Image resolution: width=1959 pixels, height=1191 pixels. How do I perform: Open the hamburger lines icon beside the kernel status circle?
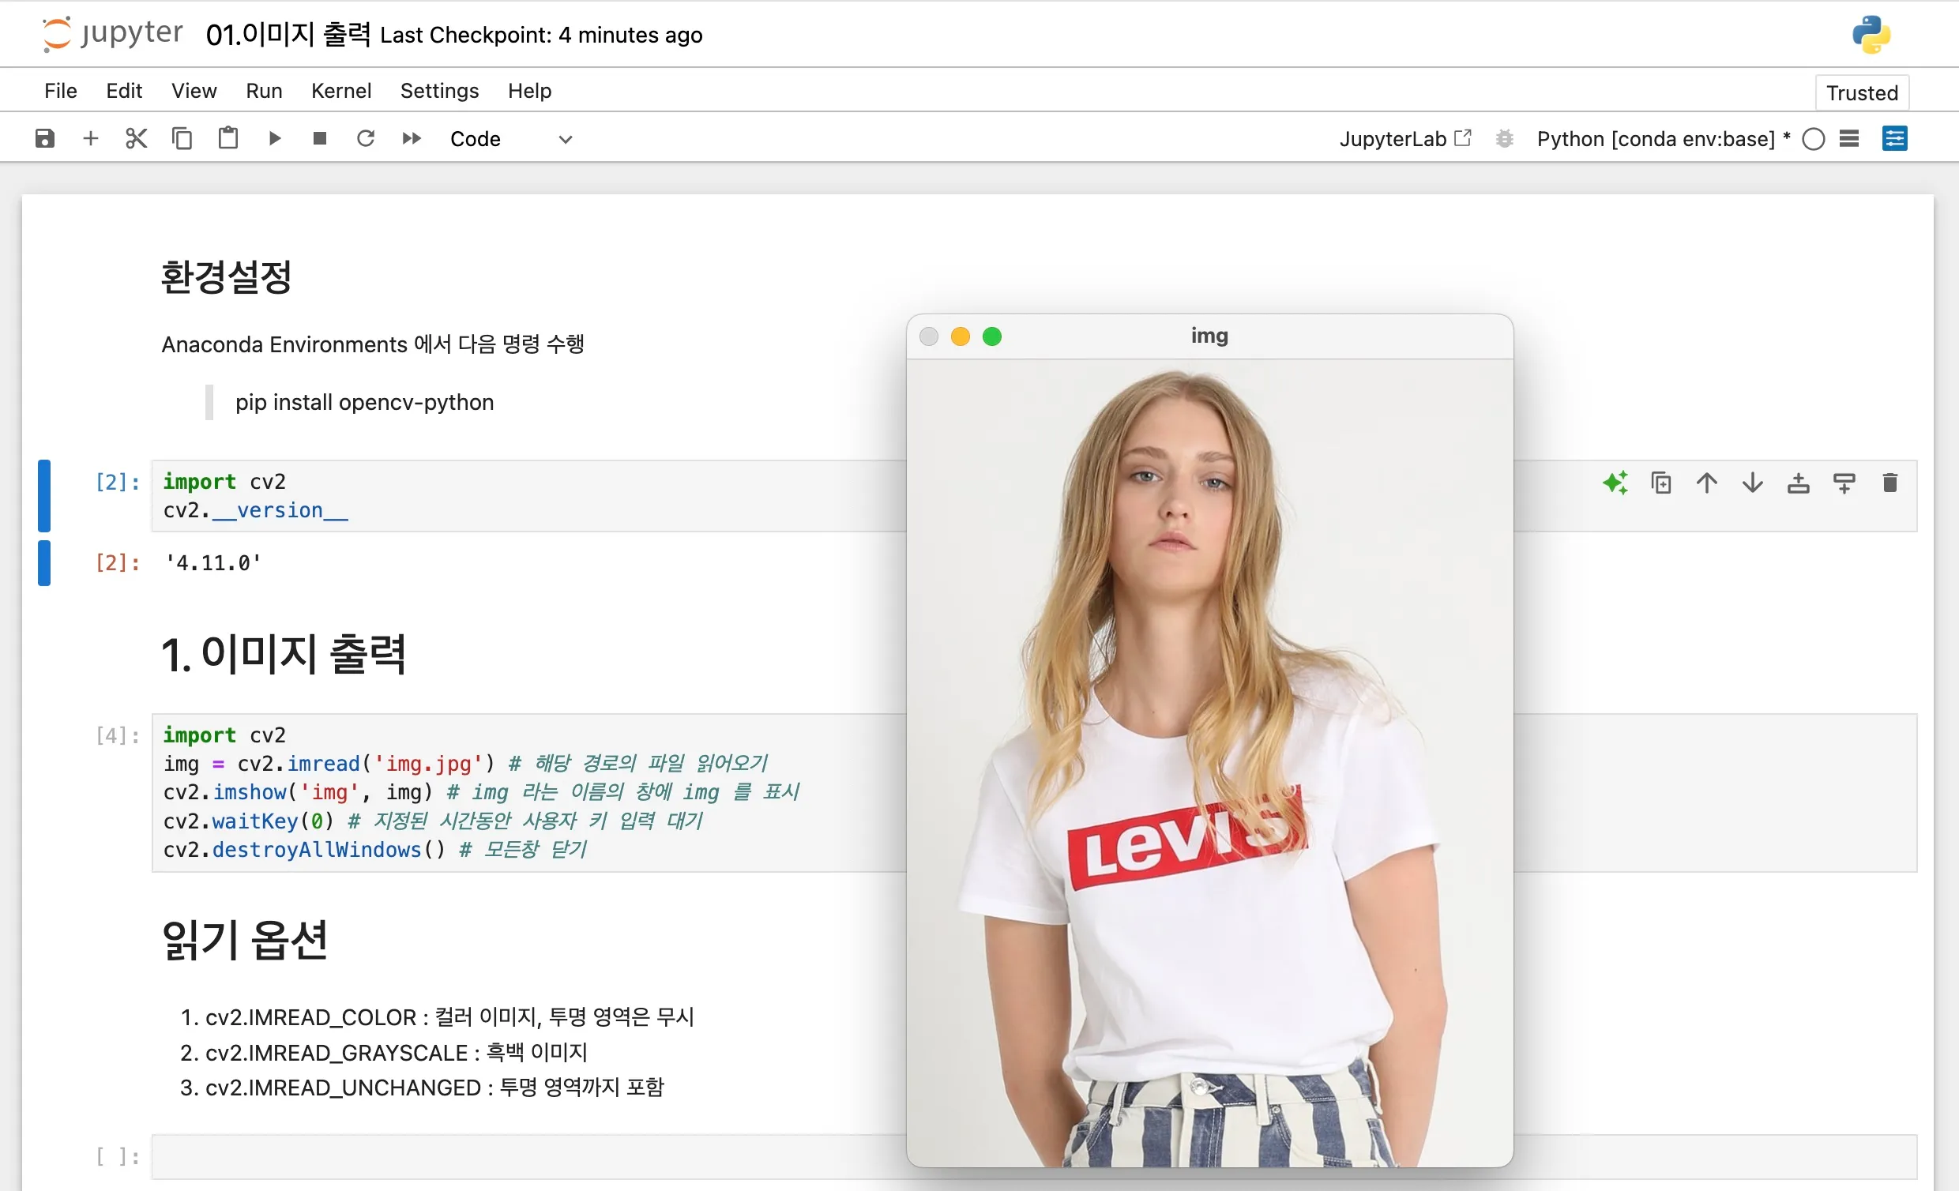click(x=1849, y=139)
